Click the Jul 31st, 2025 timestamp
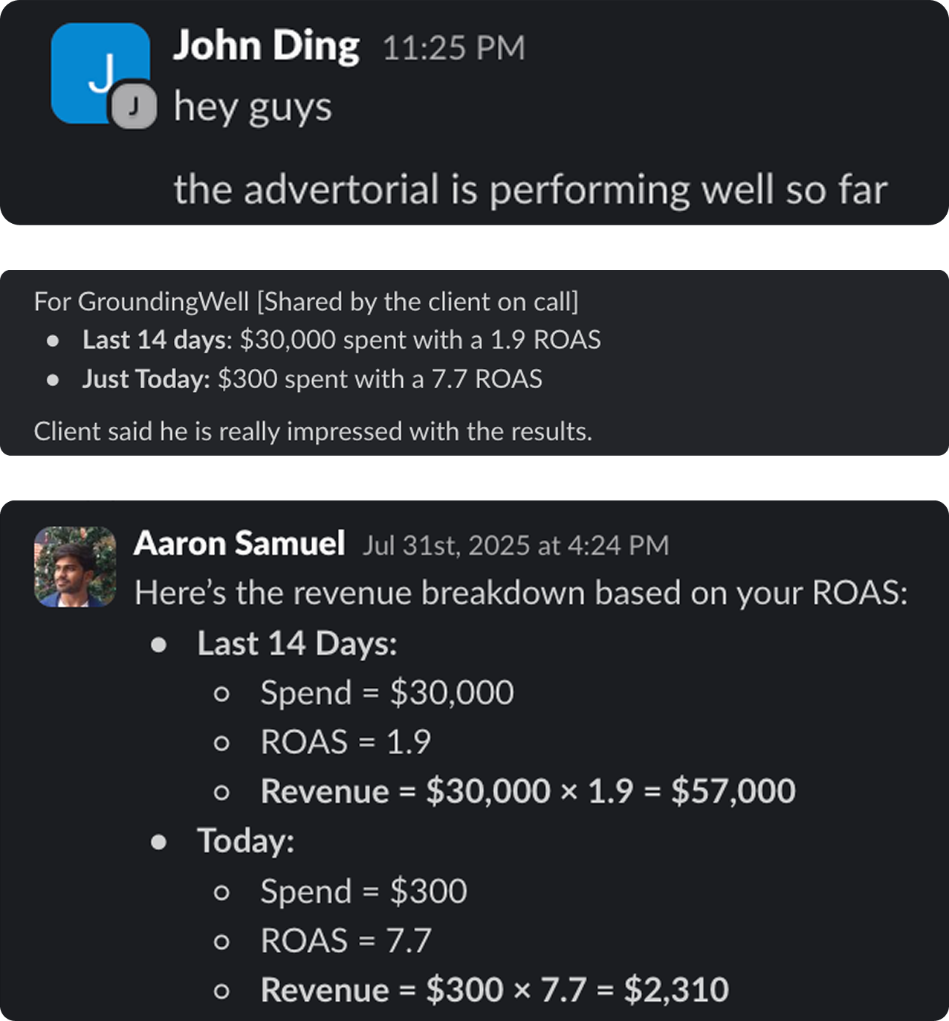Screen dimensions: 949x1021 516,546
